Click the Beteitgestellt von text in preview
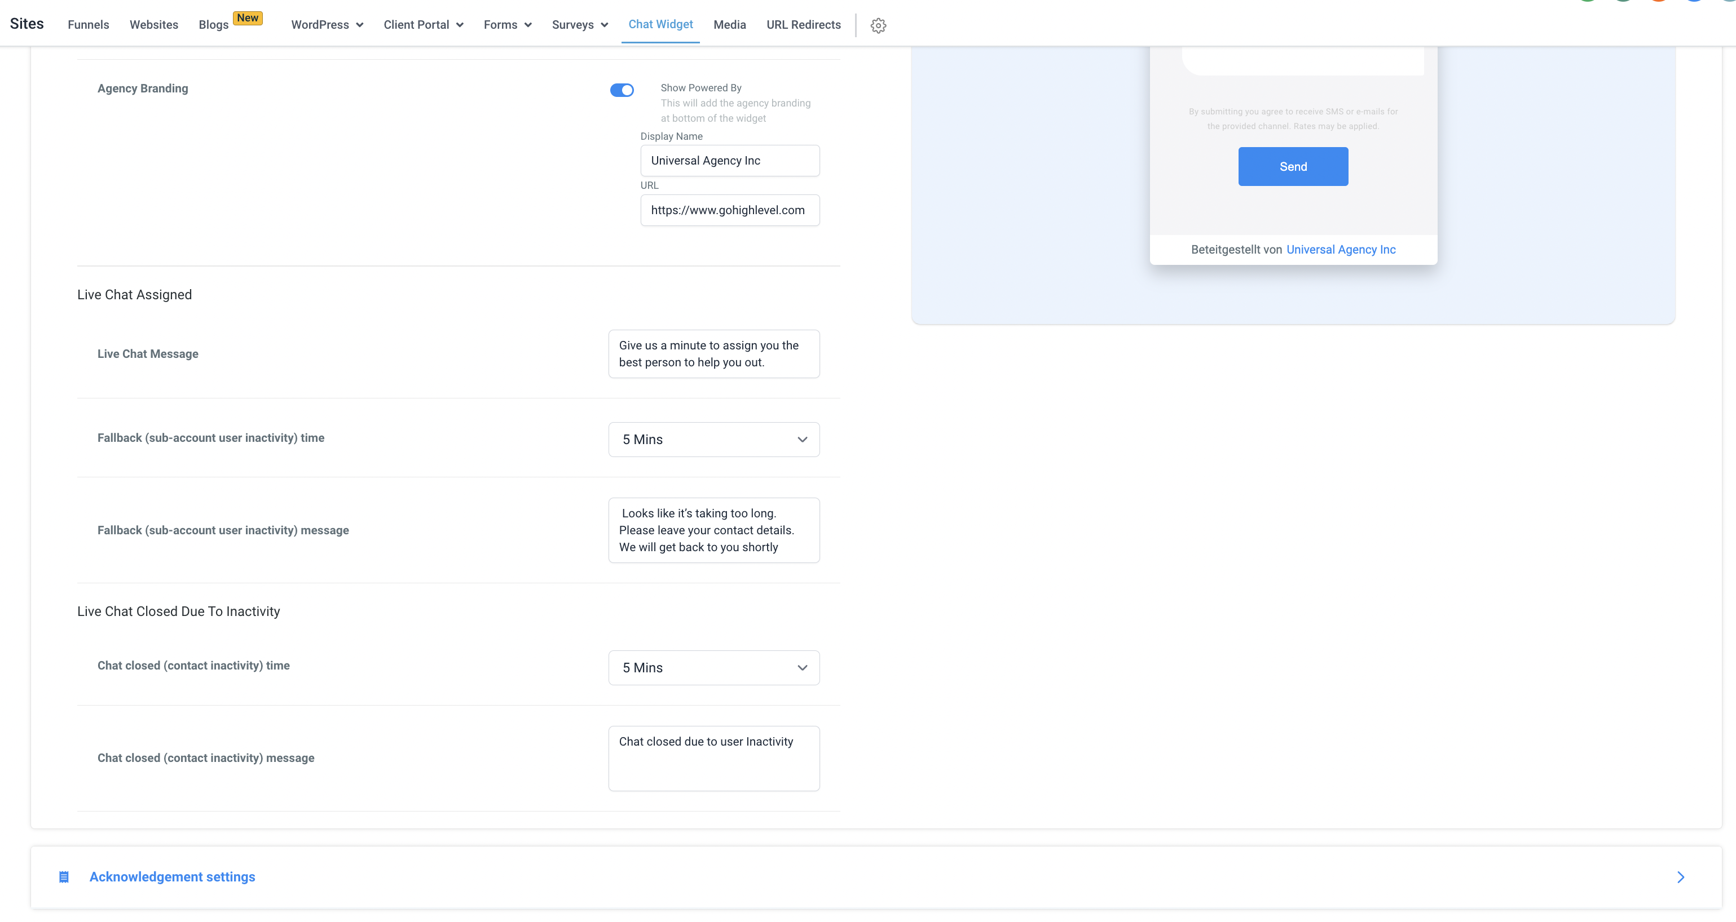The height and width of the screenshot is (922, 1736). tap(1236, 249)
